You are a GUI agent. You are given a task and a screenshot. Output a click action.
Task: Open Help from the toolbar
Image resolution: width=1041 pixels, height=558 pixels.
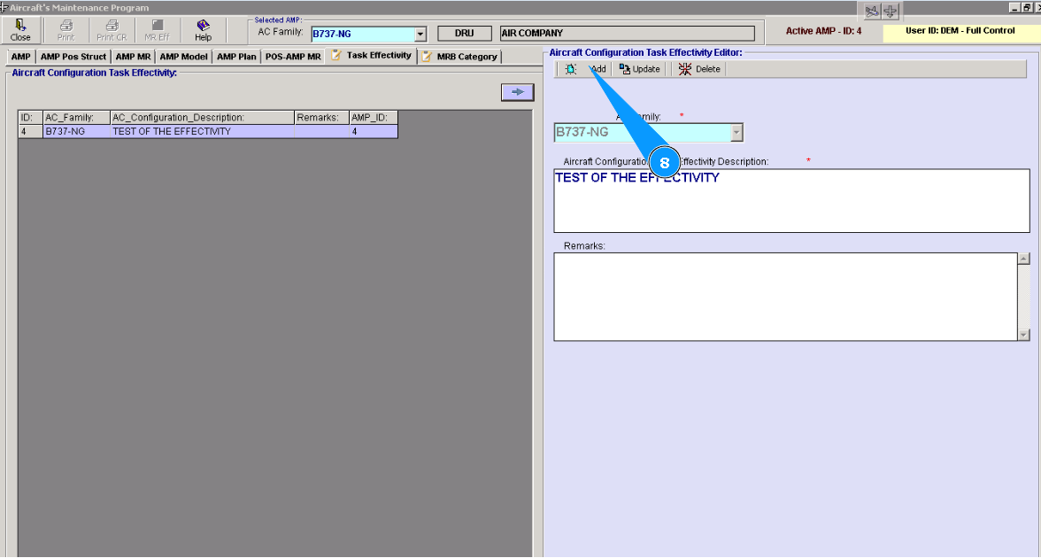point(204,30)
